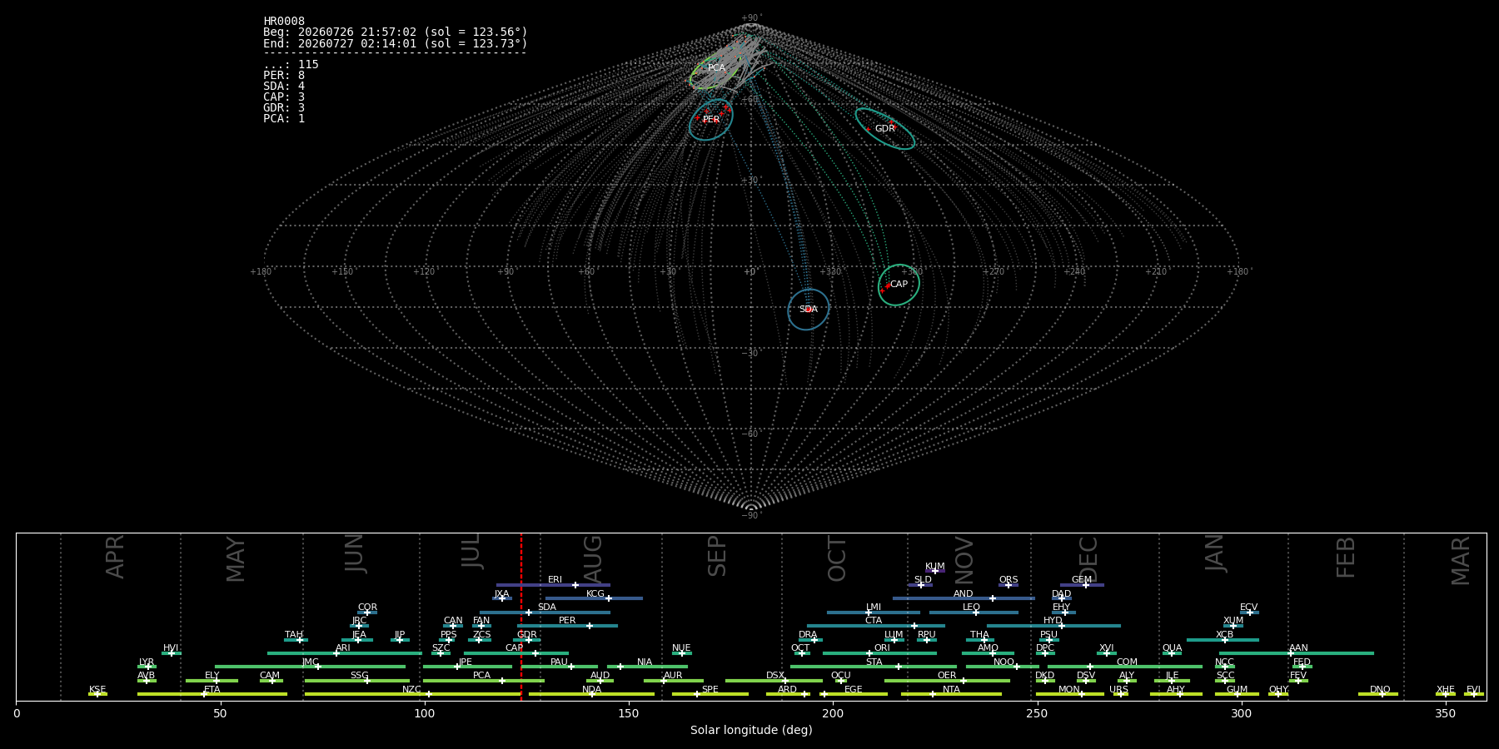Click the COM shower bar label
This screenshot has width=1499, height=749.
(1127, 662)
